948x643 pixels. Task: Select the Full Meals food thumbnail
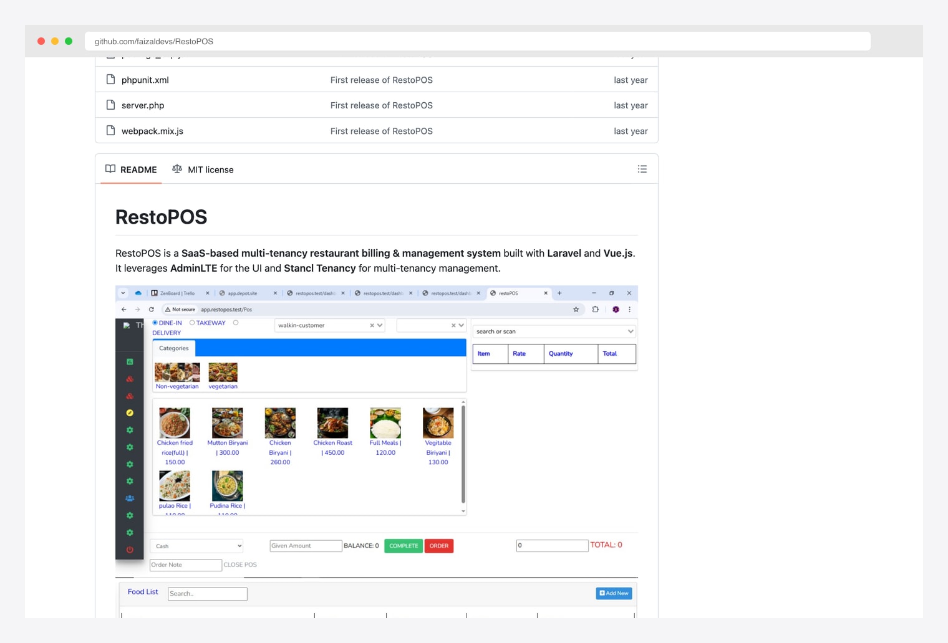coord(385,423)
